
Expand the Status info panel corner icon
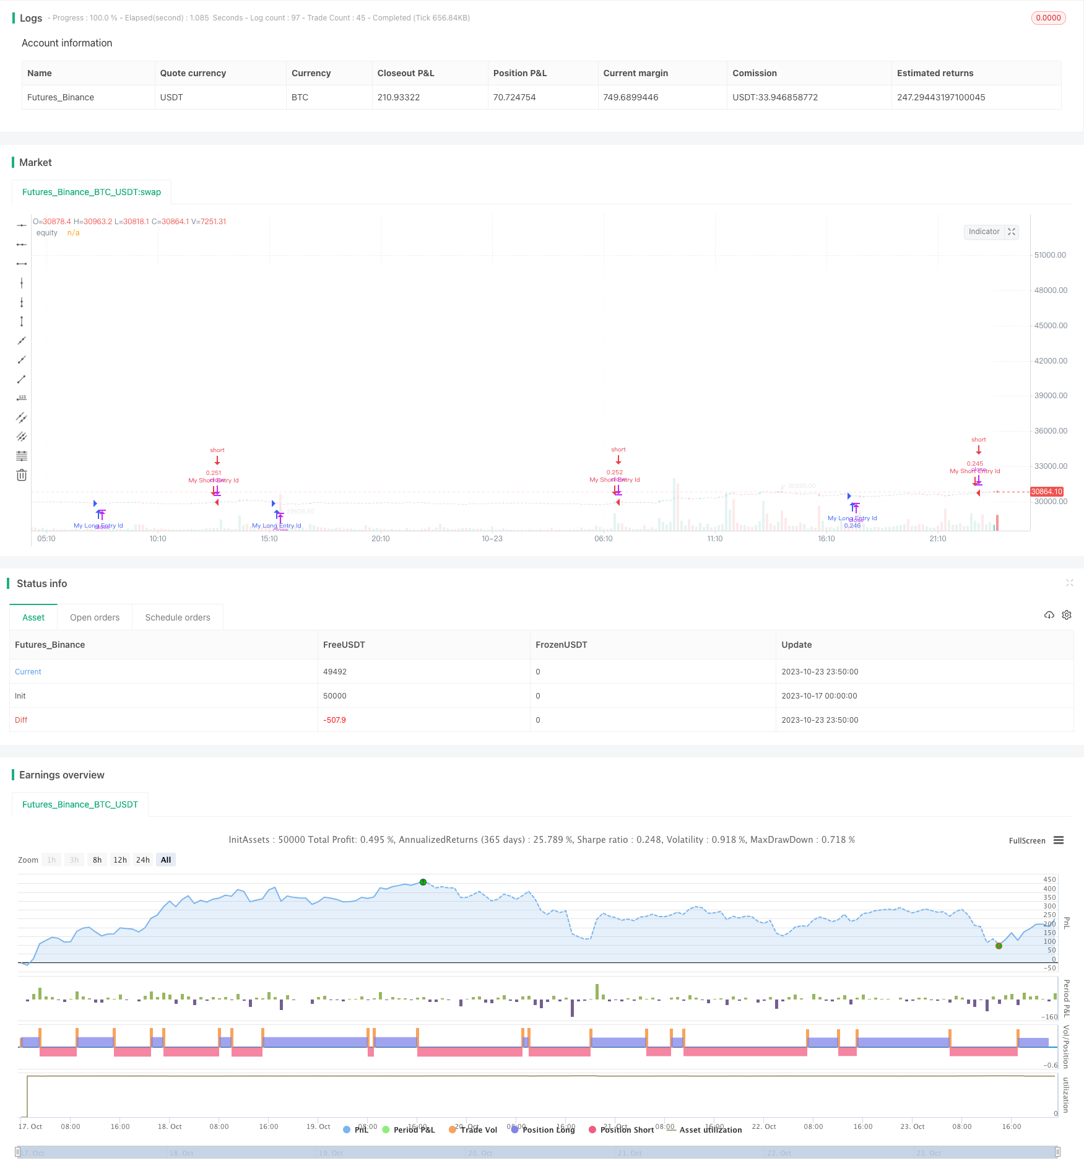tap(1069, 583)
